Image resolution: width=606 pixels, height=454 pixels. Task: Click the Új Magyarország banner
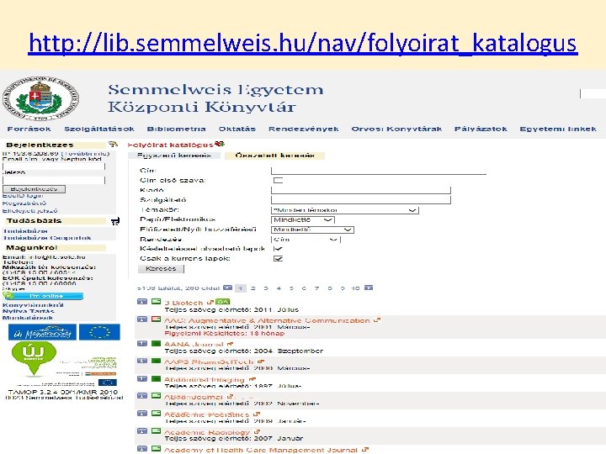(42, 332)
